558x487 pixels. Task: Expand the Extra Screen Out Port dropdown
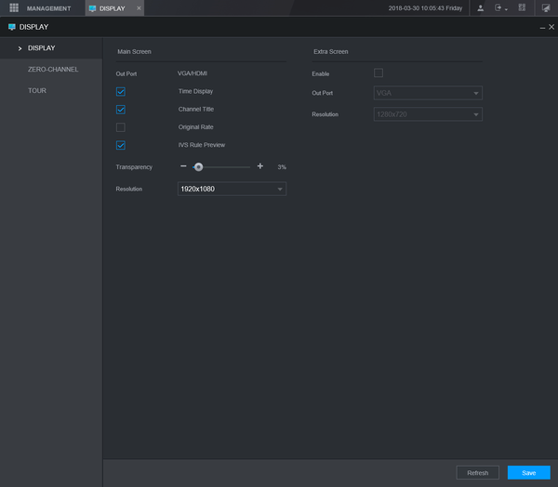coord(427,93)
